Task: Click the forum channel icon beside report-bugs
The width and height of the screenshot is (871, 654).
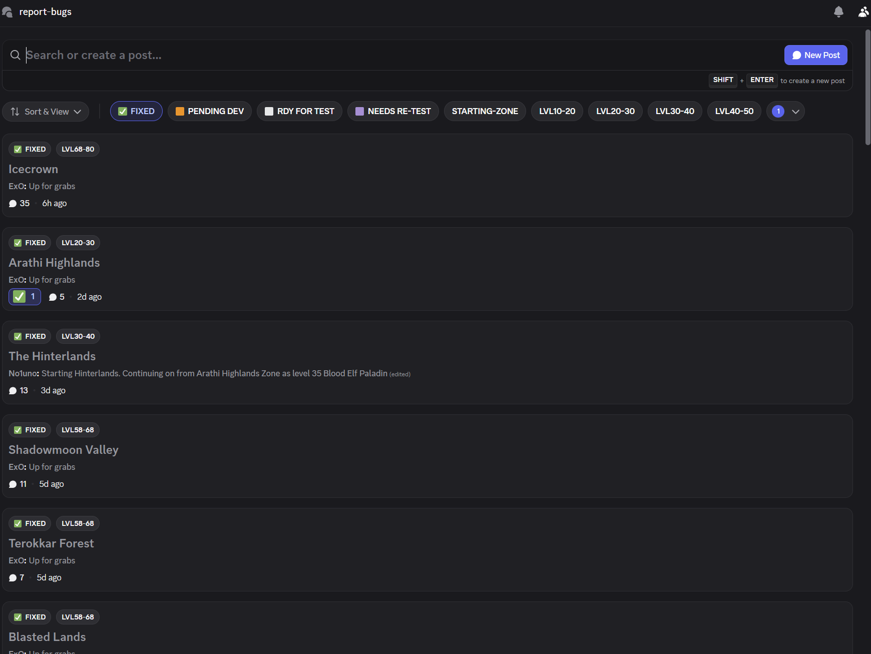Action: (7, 12)
